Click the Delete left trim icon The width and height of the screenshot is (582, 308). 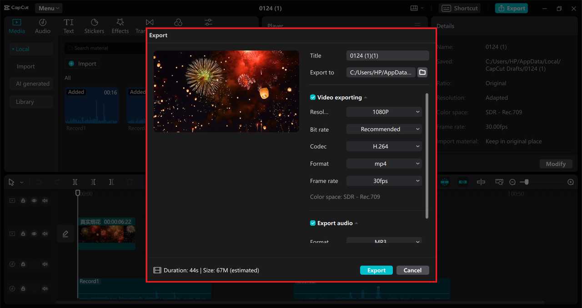pyautogui.click(x=93, y=182)
